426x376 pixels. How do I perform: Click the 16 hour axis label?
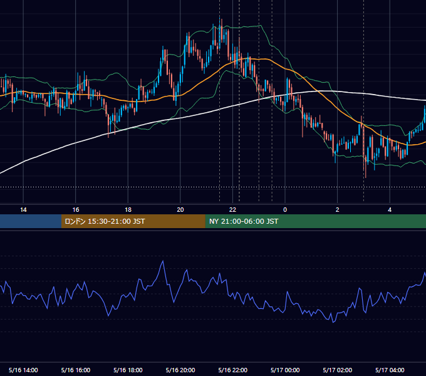tap(76, 210)
